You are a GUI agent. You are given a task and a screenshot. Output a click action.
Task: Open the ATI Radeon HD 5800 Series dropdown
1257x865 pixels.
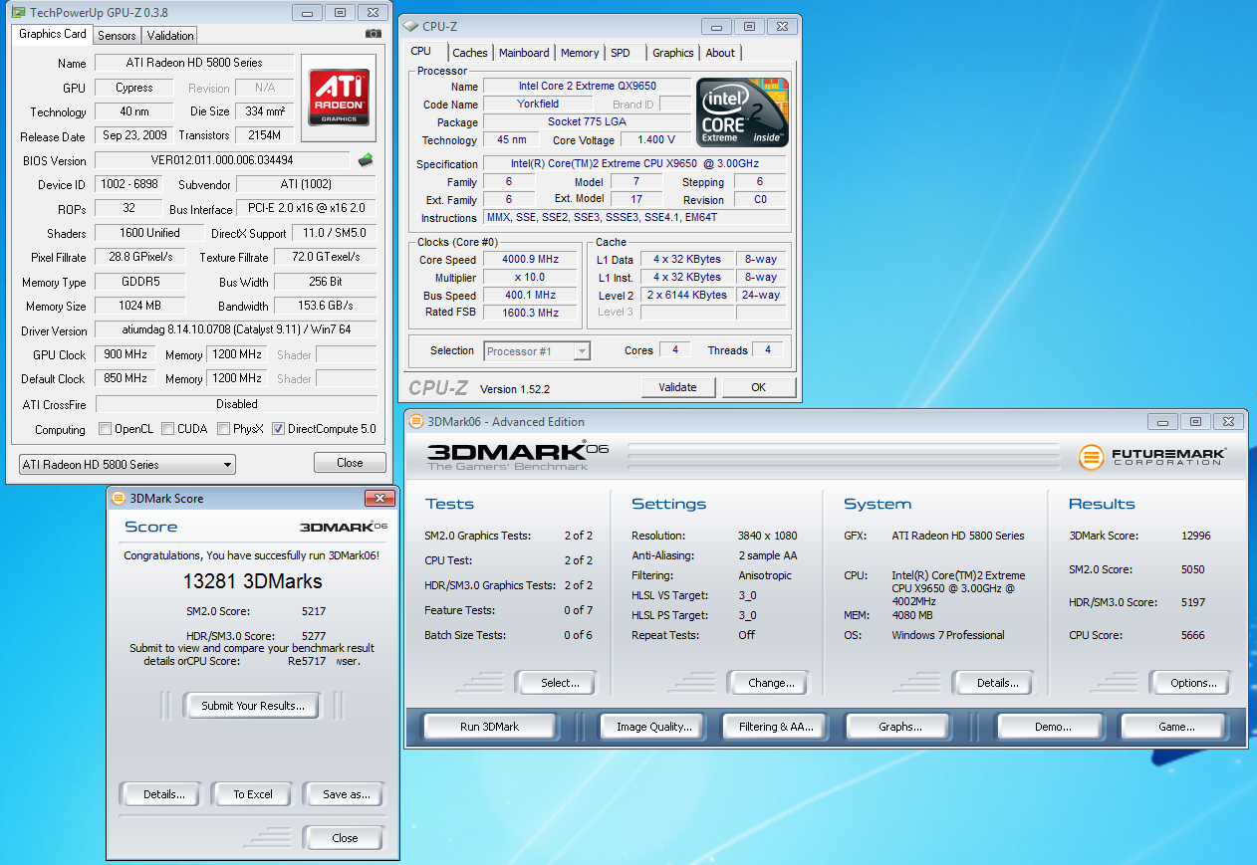coord(127,464)
